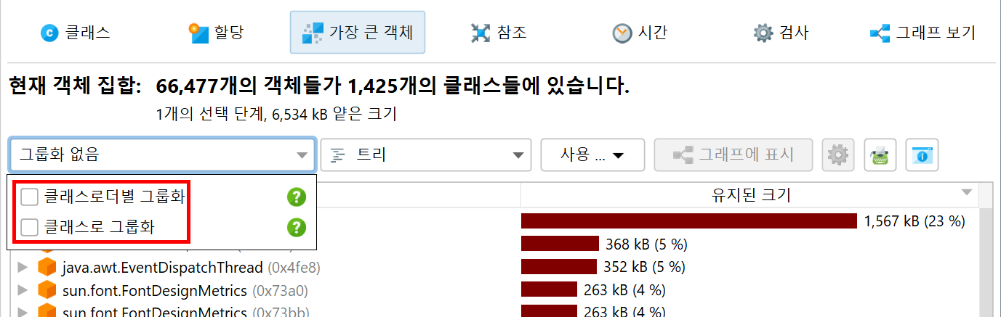This screenshot has height=317, width=1001.
Task: Select the 가장 큰 객체 tab
Action: tap(358, 33)
